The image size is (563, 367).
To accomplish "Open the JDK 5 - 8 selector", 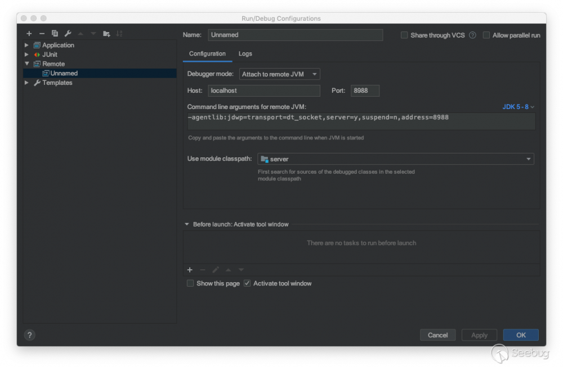I will 517,106.
